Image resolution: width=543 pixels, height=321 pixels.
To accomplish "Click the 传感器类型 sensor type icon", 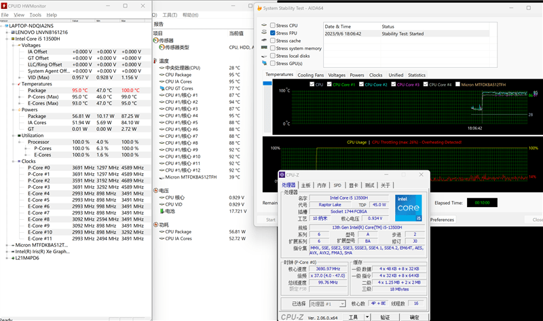I will 162,48.
